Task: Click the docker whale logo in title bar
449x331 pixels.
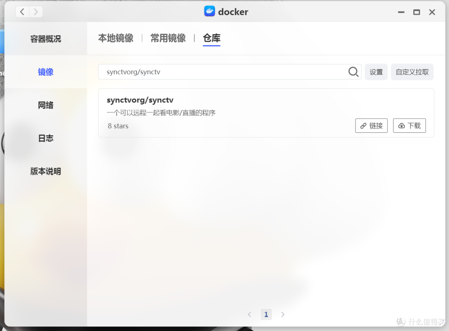Action: (x=209, y=12)
